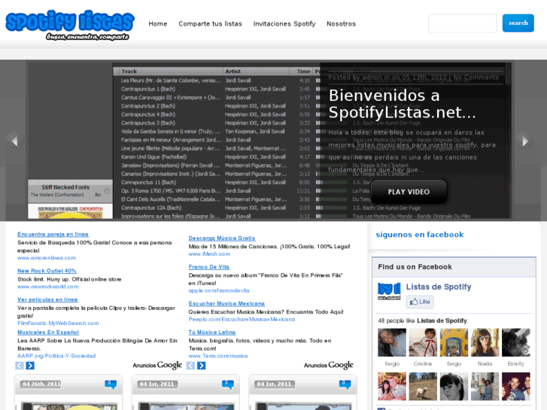This screenshot has height=410, width=547.
Task: Click the Spotify Listas logo
Action: click(x=70, y=25)
